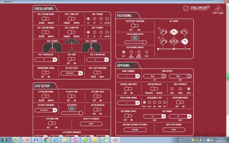This screenshot has width=229, height=143.
Task: Click the Neutron app icon in the taskbar
Action: [115, 140]
